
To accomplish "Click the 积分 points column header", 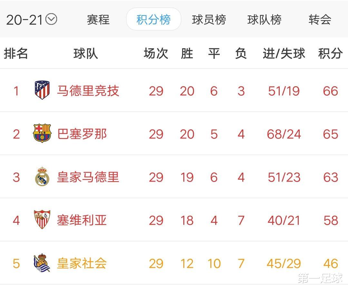I will (x=330, y=53).
